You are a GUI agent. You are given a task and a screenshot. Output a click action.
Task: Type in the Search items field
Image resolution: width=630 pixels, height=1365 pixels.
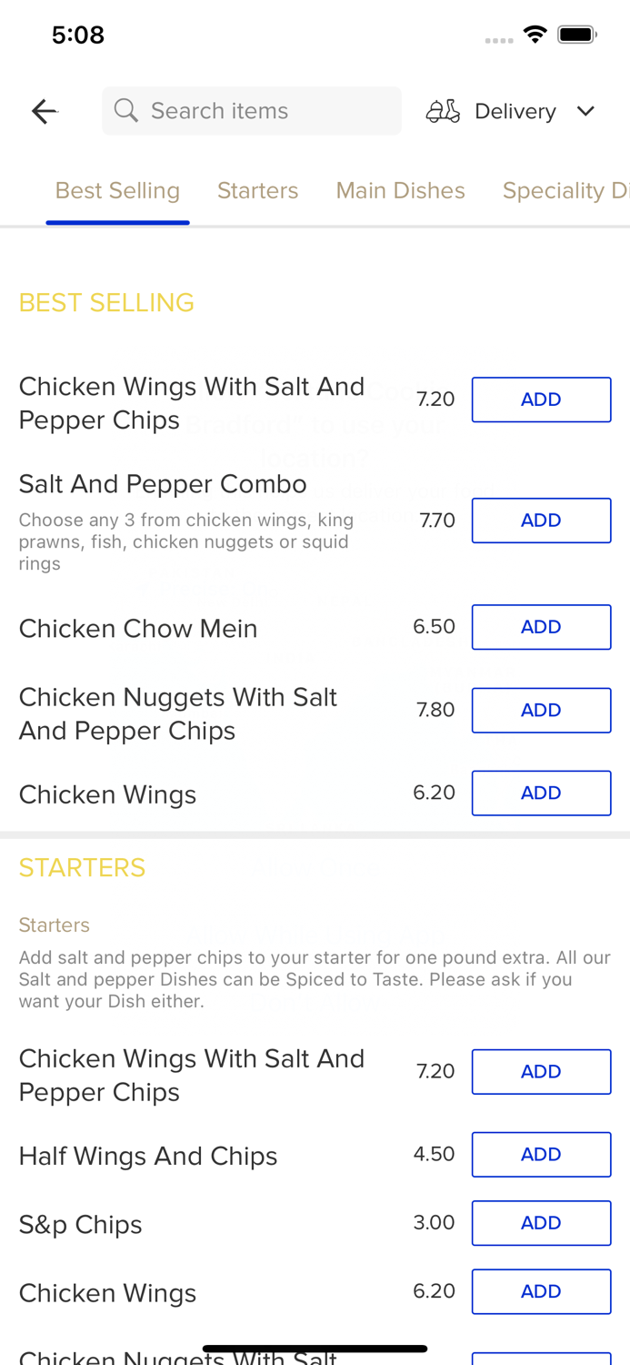(x=264, y=111)
